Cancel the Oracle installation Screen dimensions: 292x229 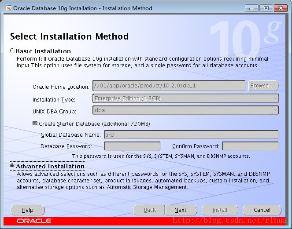pos(262,210)
